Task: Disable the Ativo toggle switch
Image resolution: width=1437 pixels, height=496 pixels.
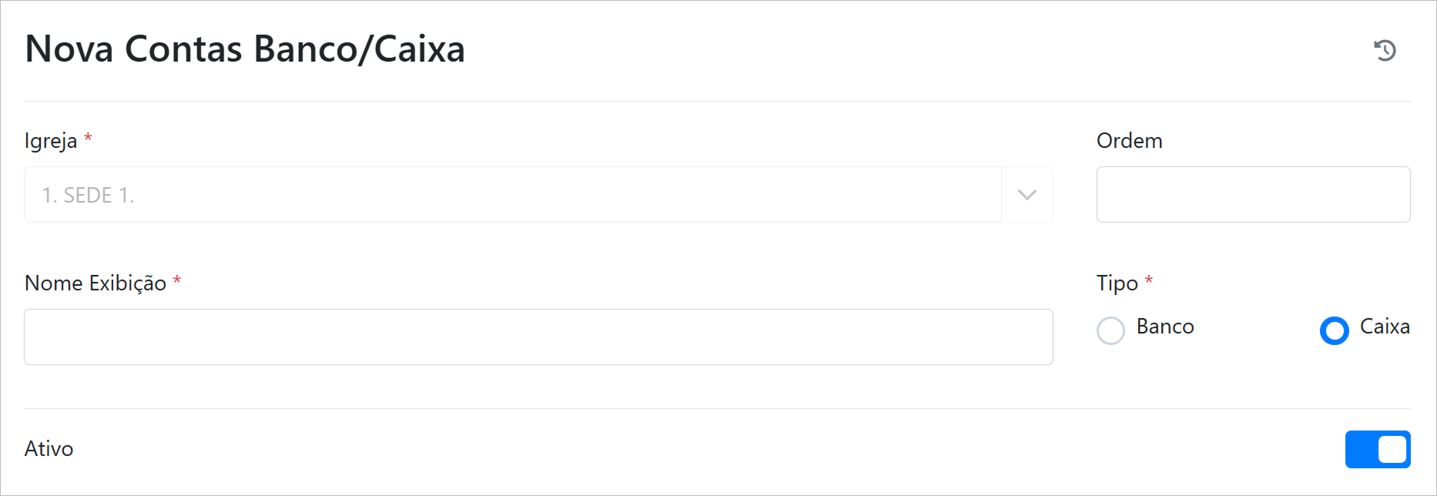Action: click(1377, 449)
